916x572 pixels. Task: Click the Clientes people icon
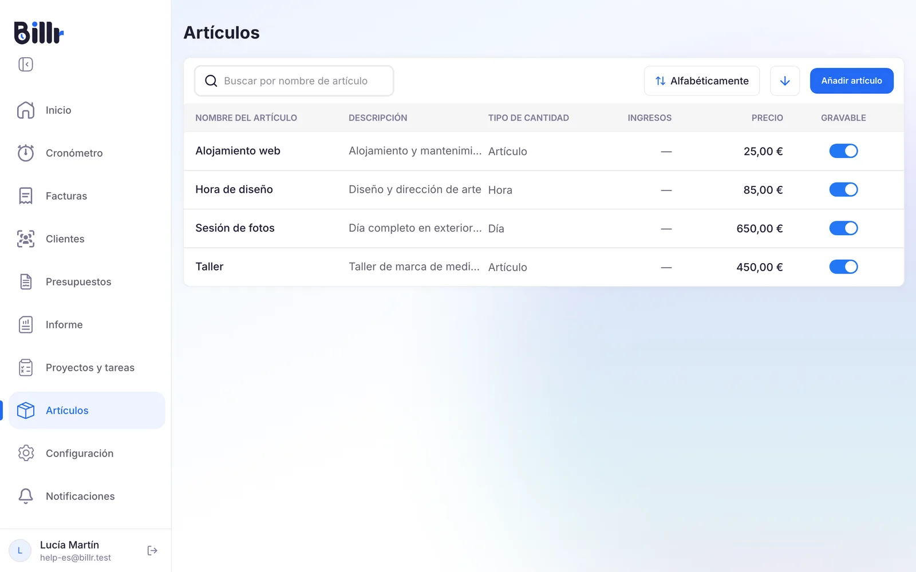pyautogui.click(x=26, y=239)
